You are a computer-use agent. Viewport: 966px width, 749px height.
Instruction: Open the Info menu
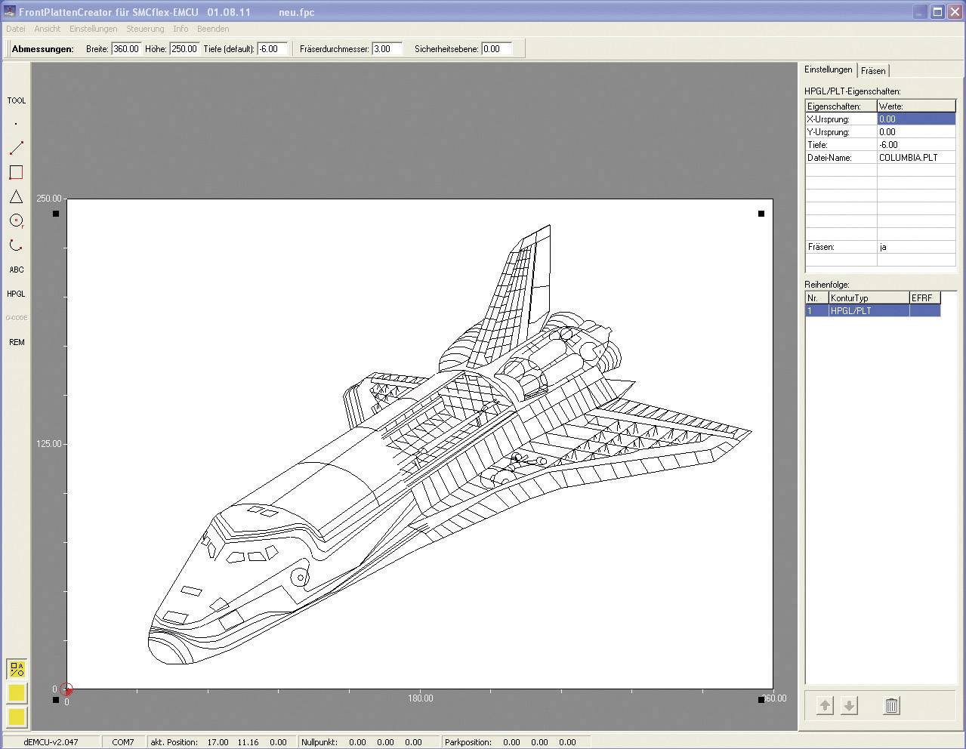181,29
